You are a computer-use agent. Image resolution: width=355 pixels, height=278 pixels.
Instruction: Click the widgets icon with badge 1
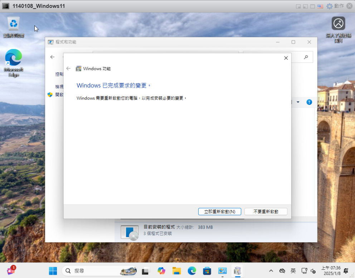pyautogui.click(x=11, y=270)
